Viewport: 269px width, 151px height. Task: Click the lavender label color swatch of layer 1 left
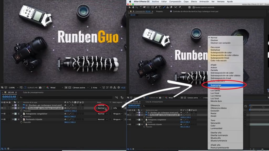point(15,105)
